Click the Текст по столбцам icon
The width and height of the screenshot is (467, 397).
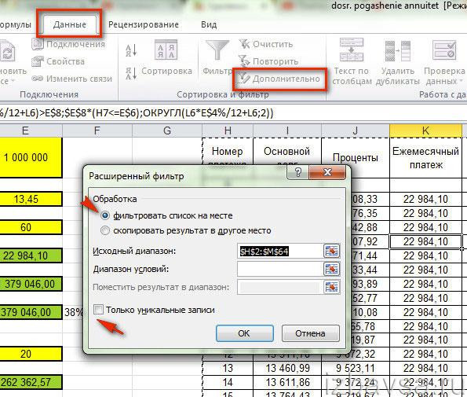pyautogui.click(x=352, y=50)
